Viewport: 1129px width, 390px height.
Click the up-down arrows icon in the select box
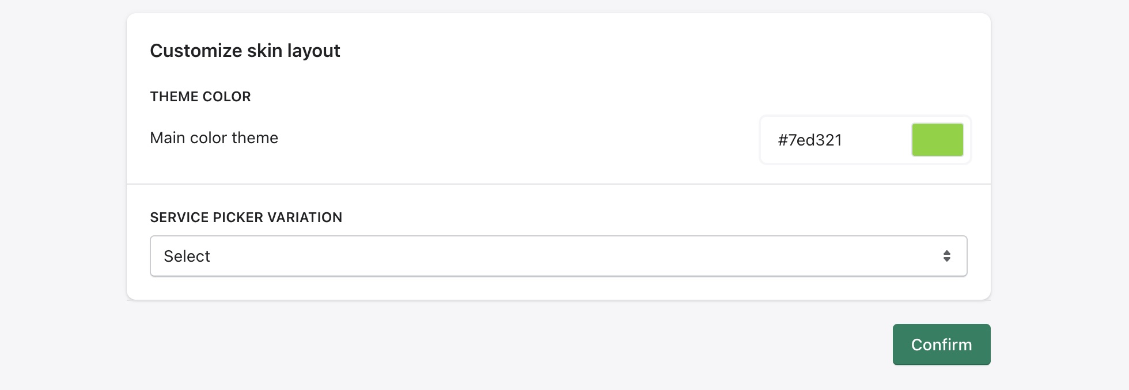click(946, 256)
